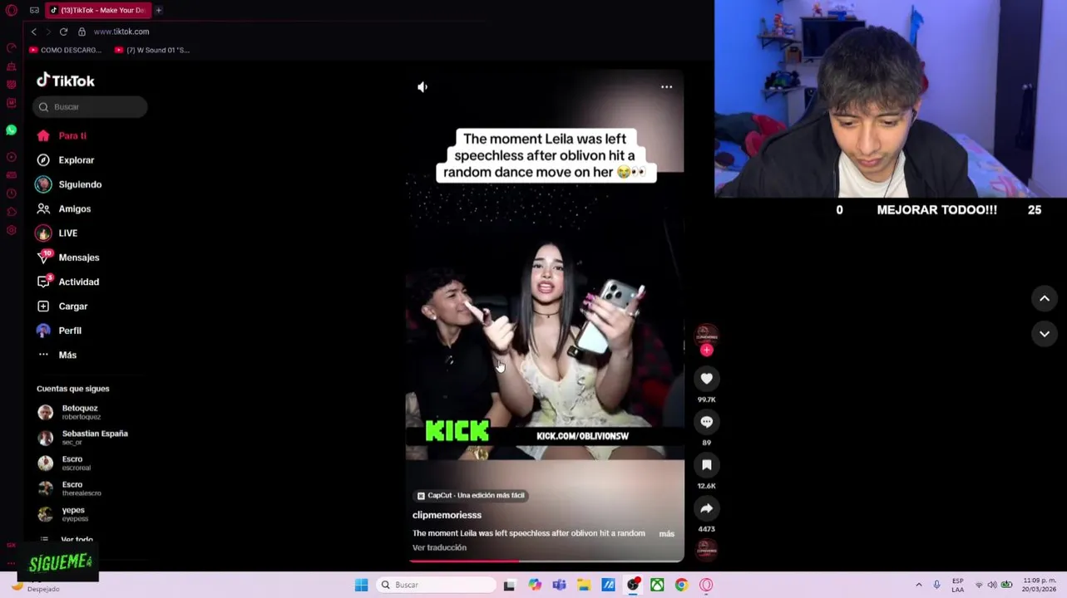This screenshot has height=598, width=1067.
Task: Go to the next video with down arrow
Action: 1045,334
